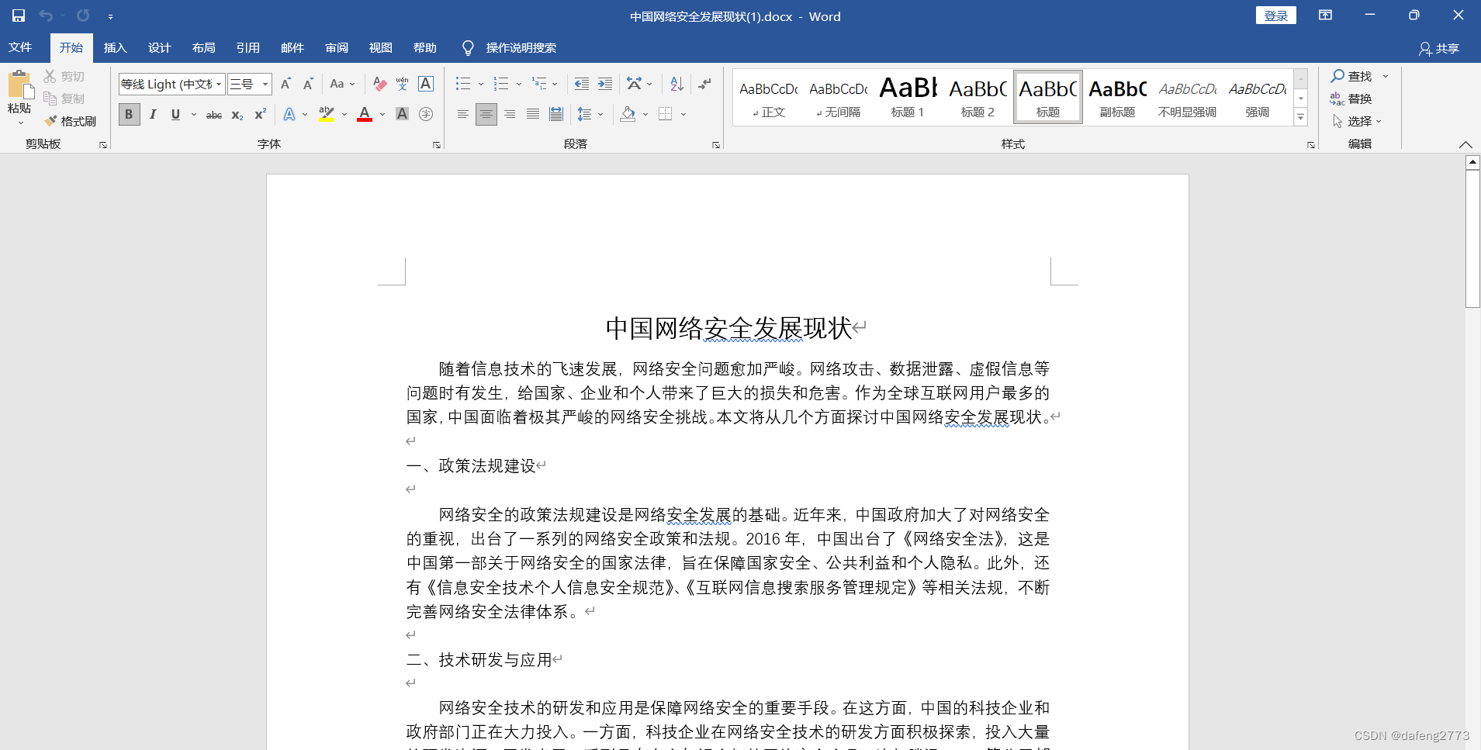Open Font dialog launcher
Viewport: 1481px width, 750px height.
click(437, 145)
